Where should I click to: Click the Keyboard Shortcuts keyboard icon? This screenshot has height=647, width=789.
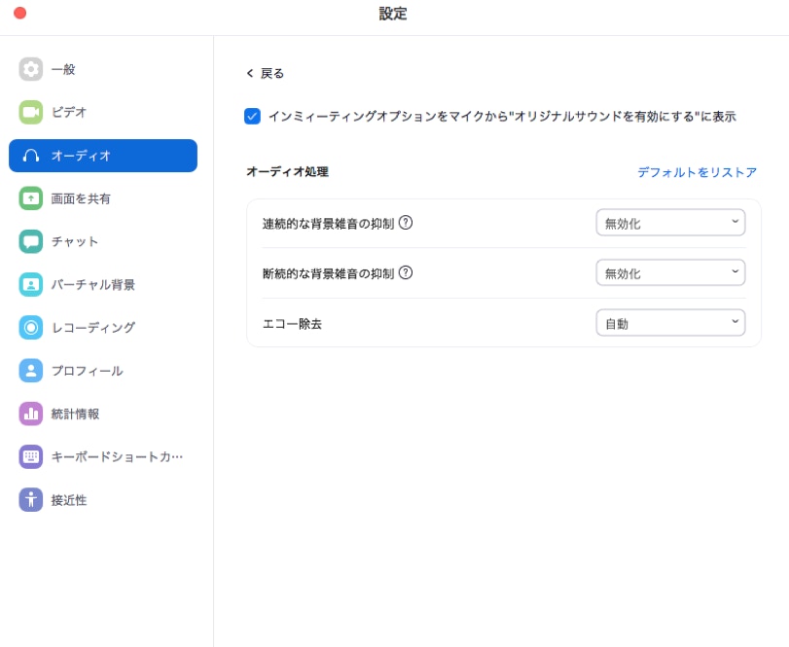pos(31,456)
